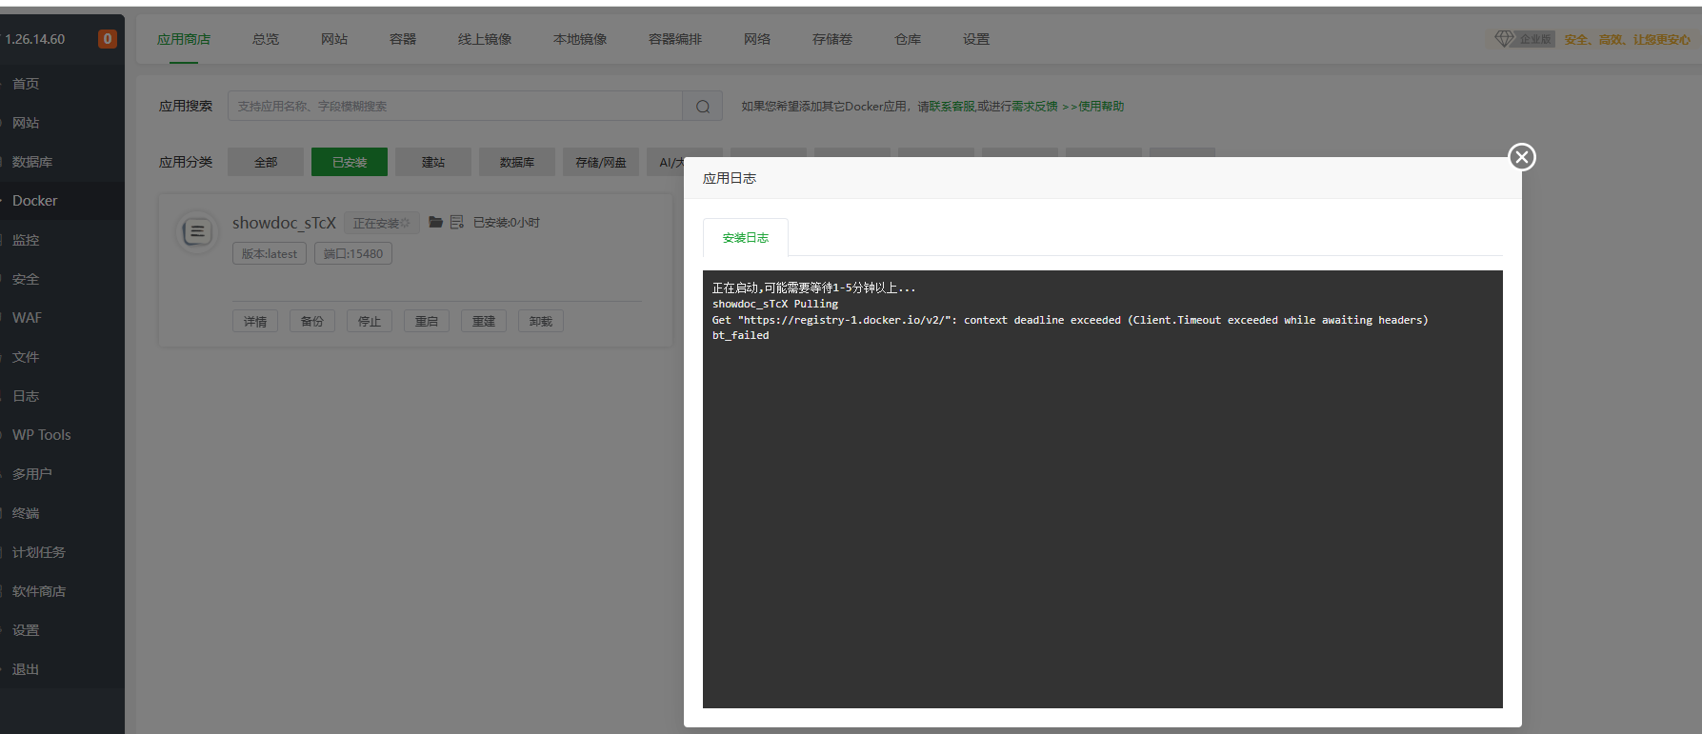Go to 终端 in the sidebar
The image size is (1702, 734).
[x=26, y=513]
